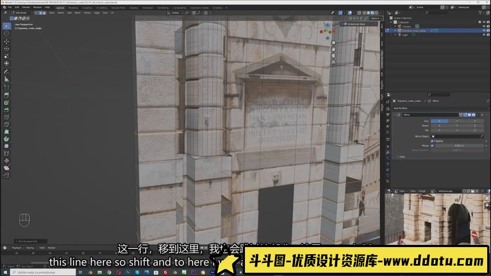Screen dimensions: 491x276
Task: Select the Scale tool
Action: (x=6, y=56)
